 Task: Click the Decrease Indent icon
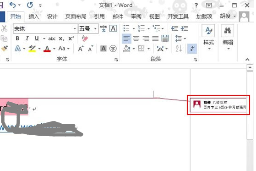pyautogui.click(x=174, y=28)
